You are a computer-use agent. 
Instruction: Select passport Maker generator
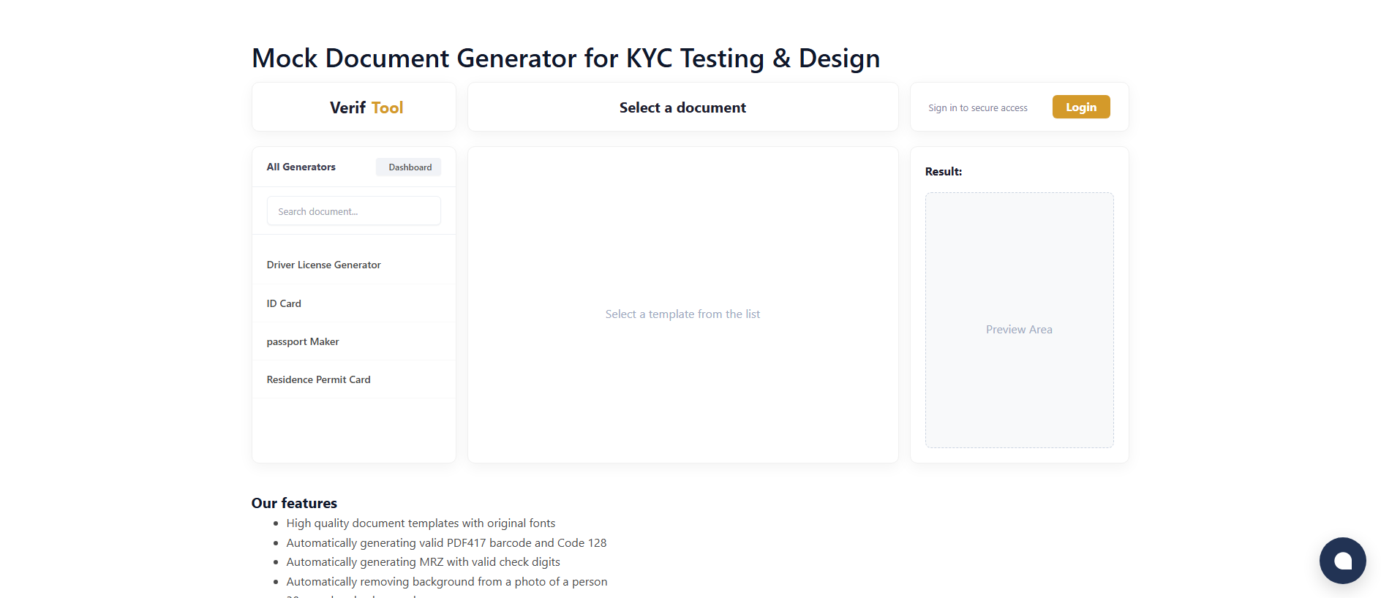tap(354, 341)
